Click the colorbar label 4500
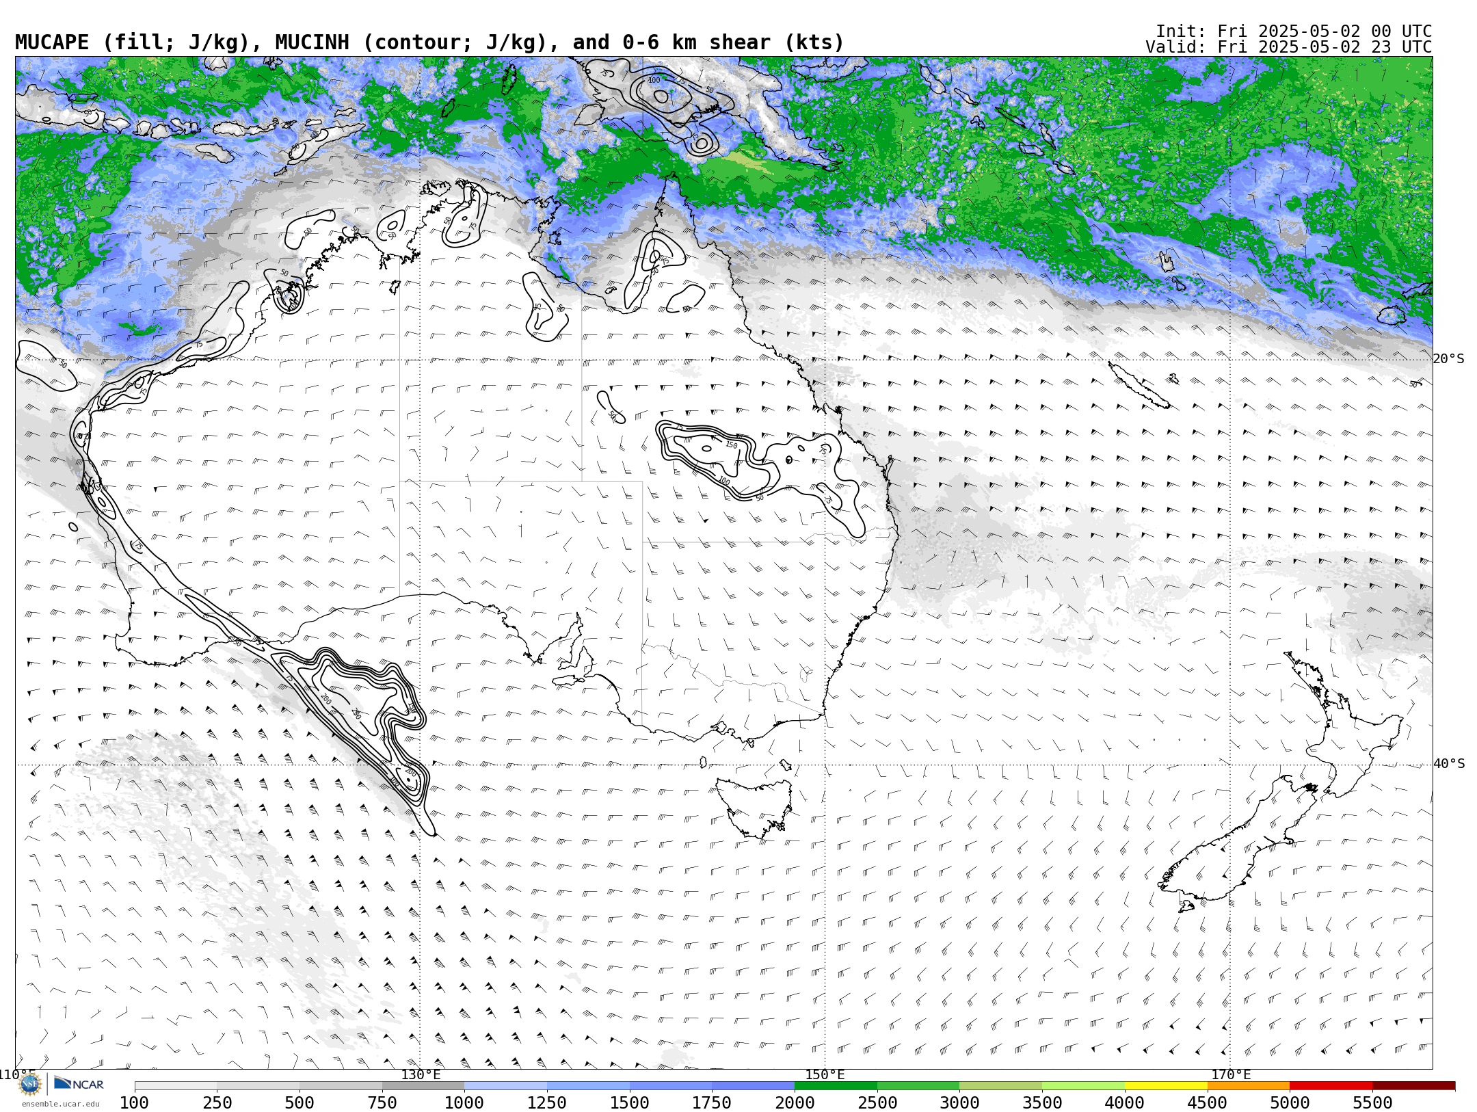Viewport: 1477px width, 1112px height. click(1208, 1102)
